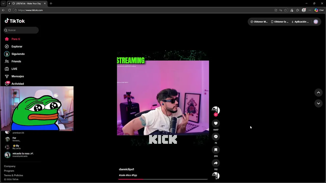Screen dimensions: 326x183
Task: Go to the Explorar page
Action: click(x=17, y=47)
